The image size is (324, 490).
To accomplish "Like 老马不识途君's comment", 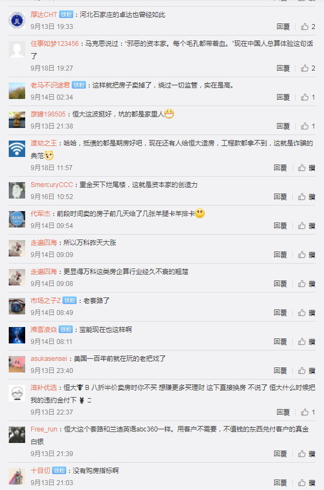I will (308, 97).
